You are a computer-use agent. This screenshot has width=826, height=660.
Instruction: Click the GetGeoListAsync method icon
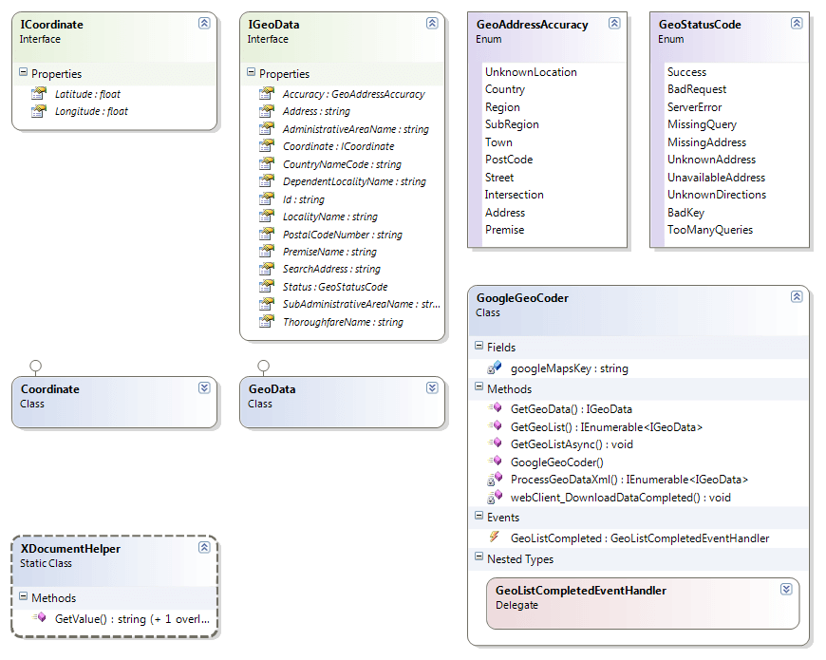pyautogui.click(x=496, y=443)
